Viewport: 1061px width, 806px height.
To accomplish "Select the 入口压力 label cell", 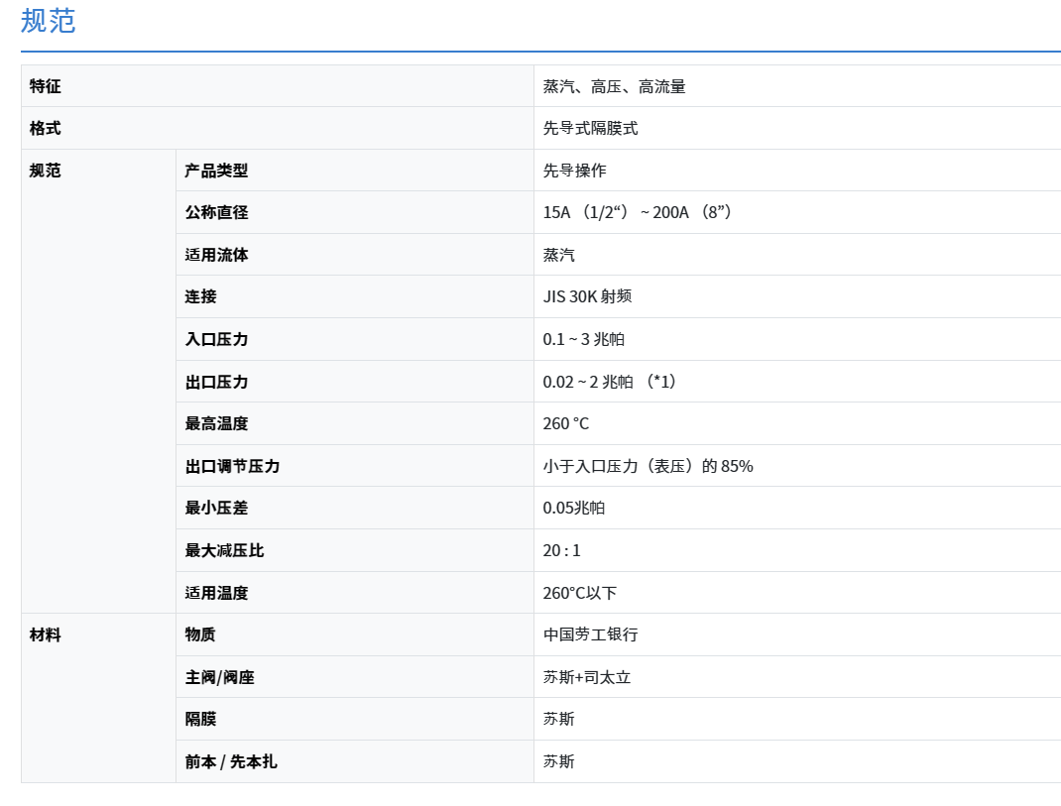I will coord(216,339).
